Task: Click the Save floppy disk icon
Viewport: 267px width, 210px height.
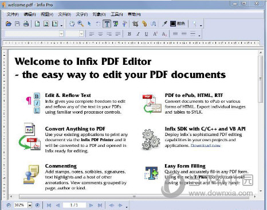Action: tap(17, 24)
